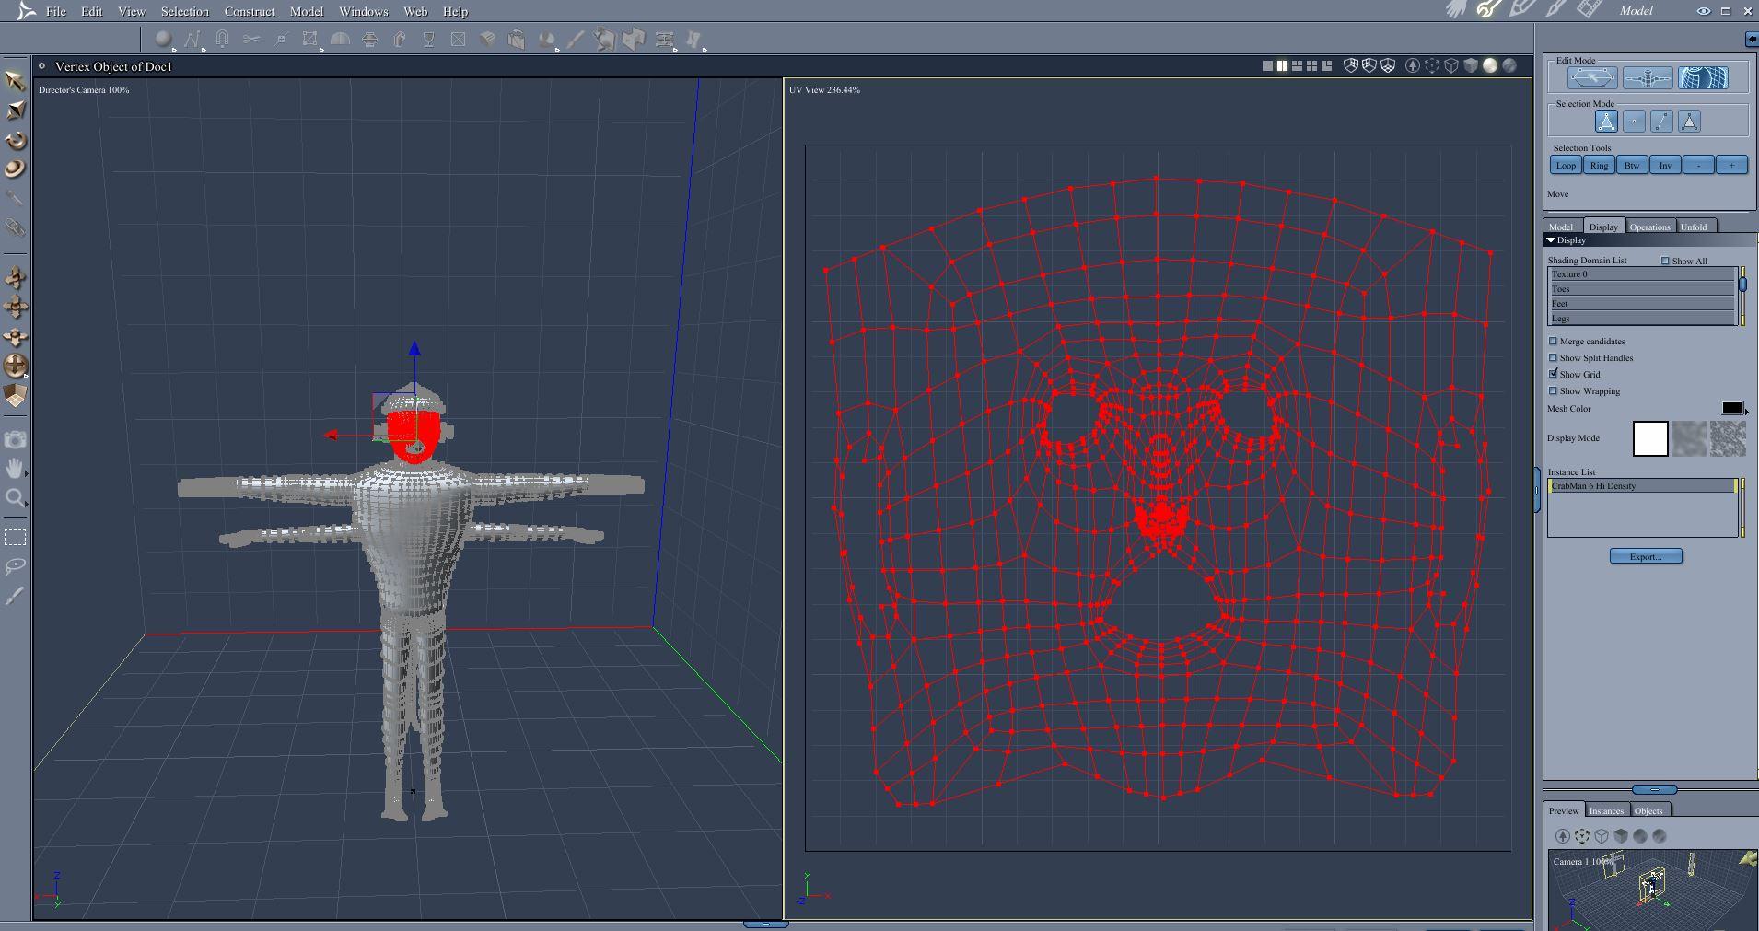Screen dimensions: 1759x931
Task: Select Legs in Shading Domain List
Action: (1641, 319)
